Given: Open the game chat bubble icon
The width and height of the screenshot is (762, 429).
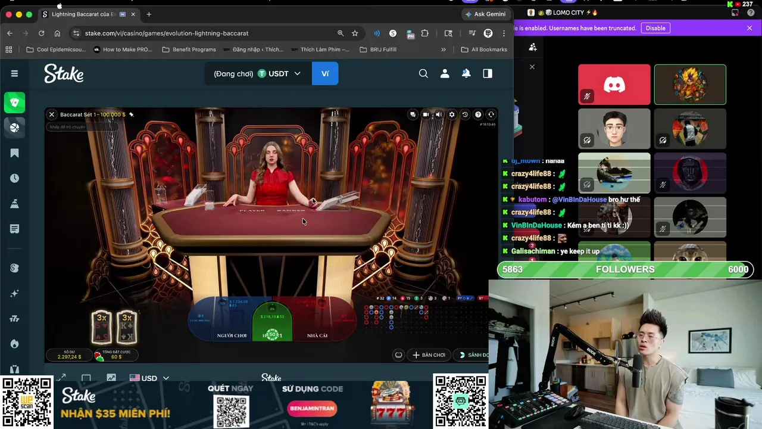Looking at the screenshot, I should 413,114.
